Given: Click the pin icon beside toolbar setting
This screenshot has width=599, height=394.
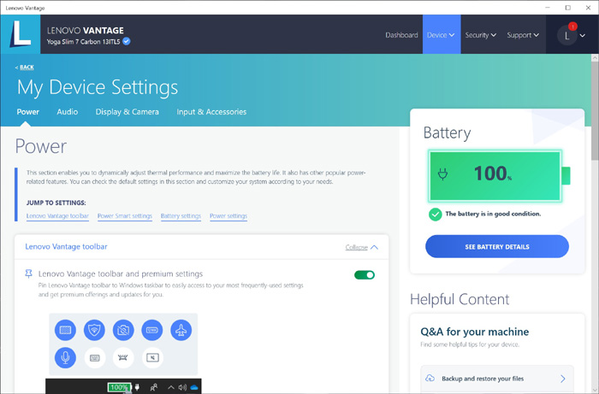Looking at the screenshot, I should point(28,273).
